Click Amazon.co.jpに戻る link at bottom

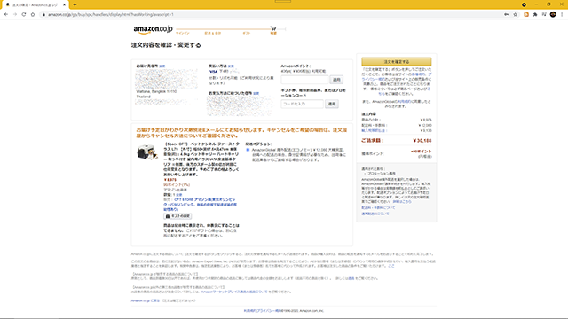pos(146,300)
